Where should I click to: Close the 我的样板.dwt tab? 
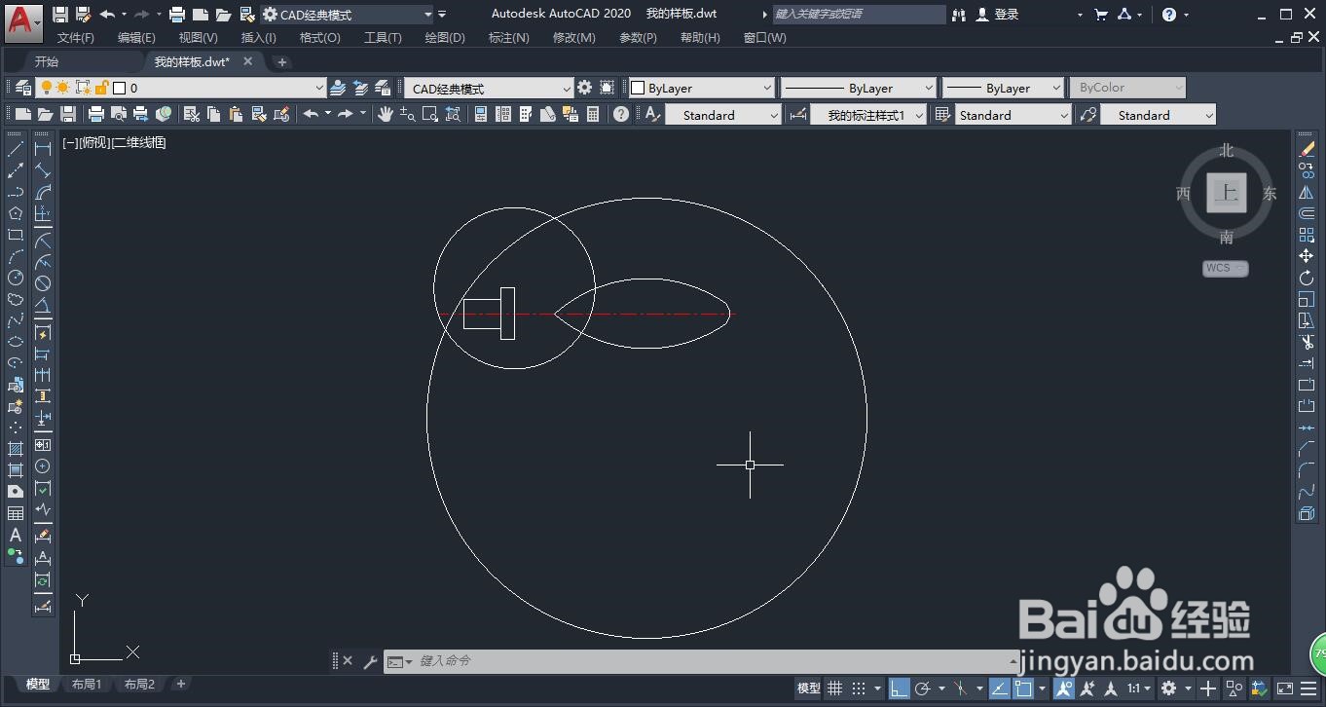[x=247, y=61]
